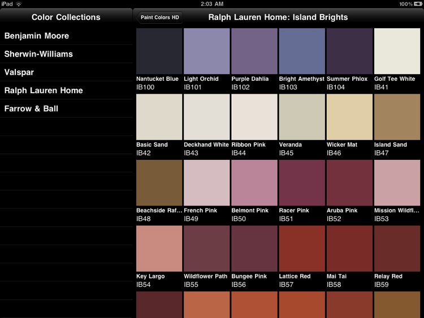
Task: Select Ralph Lauren Home collection
Action: point(66,90)
